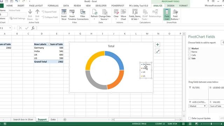Add a new sheet with plus icon
224x126 pixels.
click(65, 119)
